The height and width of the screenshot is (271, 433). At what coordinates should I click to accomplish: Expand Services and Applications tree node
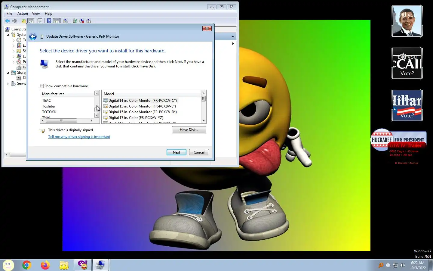pyautogui.click(x=8, y=83)
